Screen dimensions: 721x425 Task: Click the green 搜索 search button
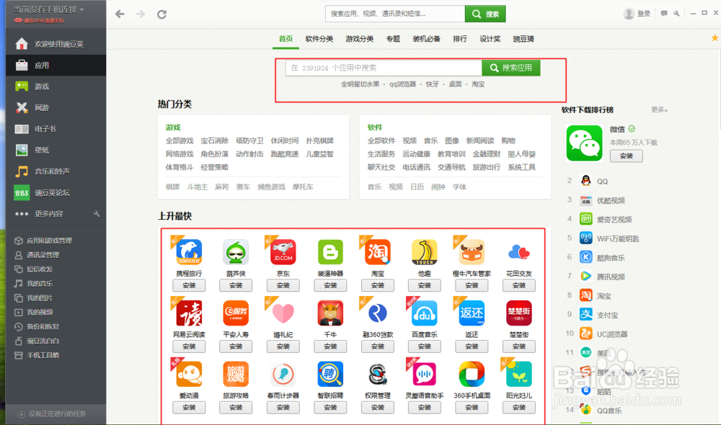[487, 13]
